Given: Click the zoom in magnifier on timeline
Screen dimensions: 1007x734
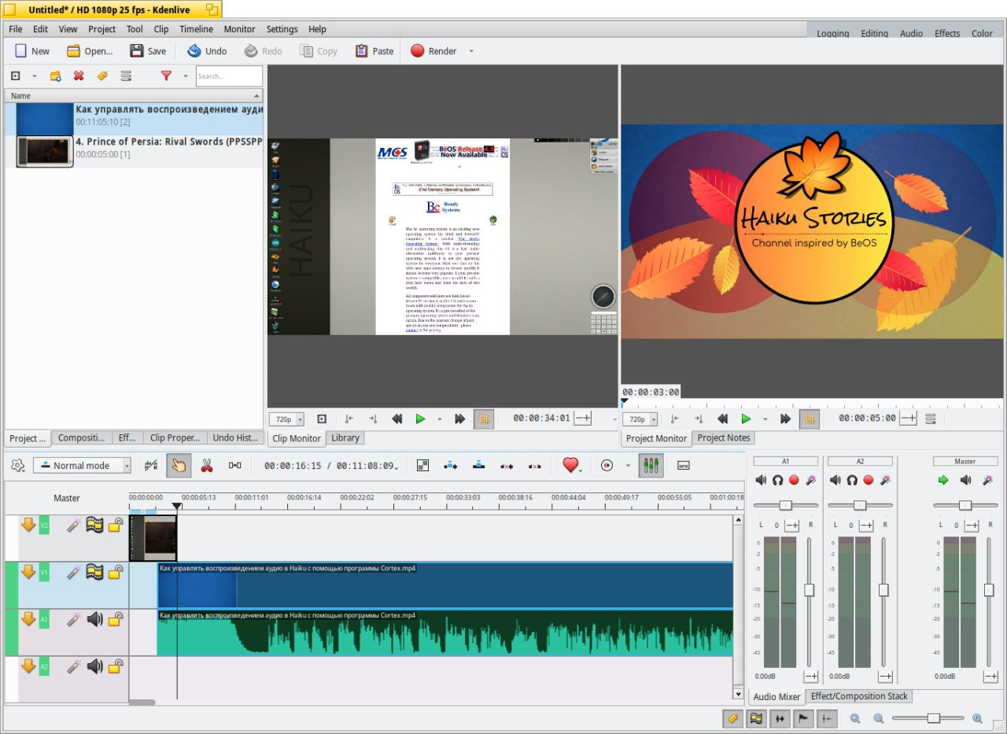Looking at the screenshot, I should tap(977, 718).
